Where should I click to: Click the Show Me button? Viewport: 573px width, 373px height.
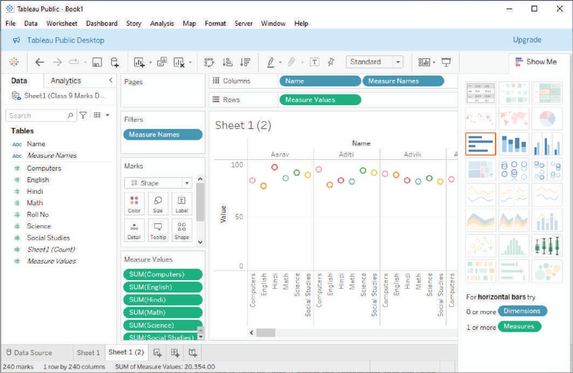click(x=536, y=62)
